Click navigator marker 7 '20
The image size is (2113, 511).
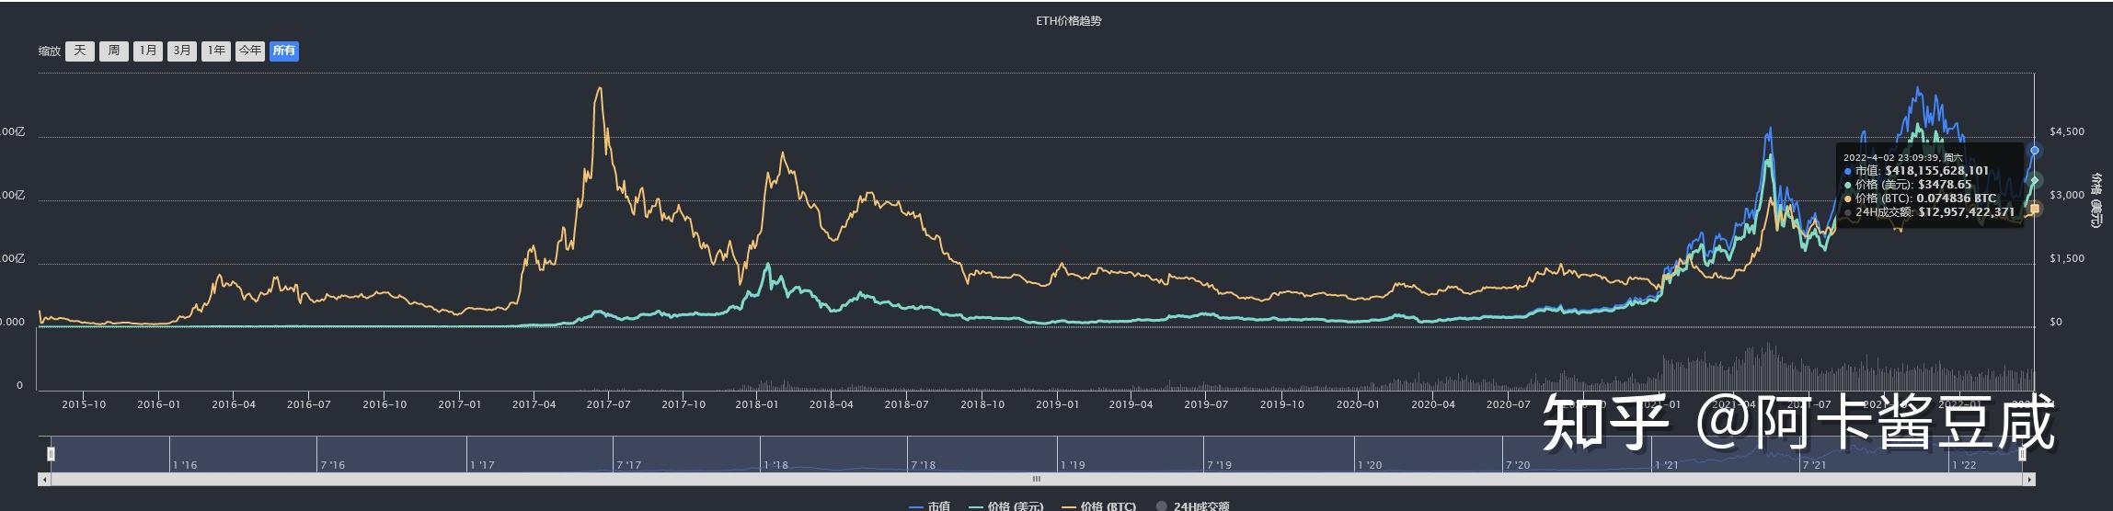pyautogui.click(x=1517, y=465)
